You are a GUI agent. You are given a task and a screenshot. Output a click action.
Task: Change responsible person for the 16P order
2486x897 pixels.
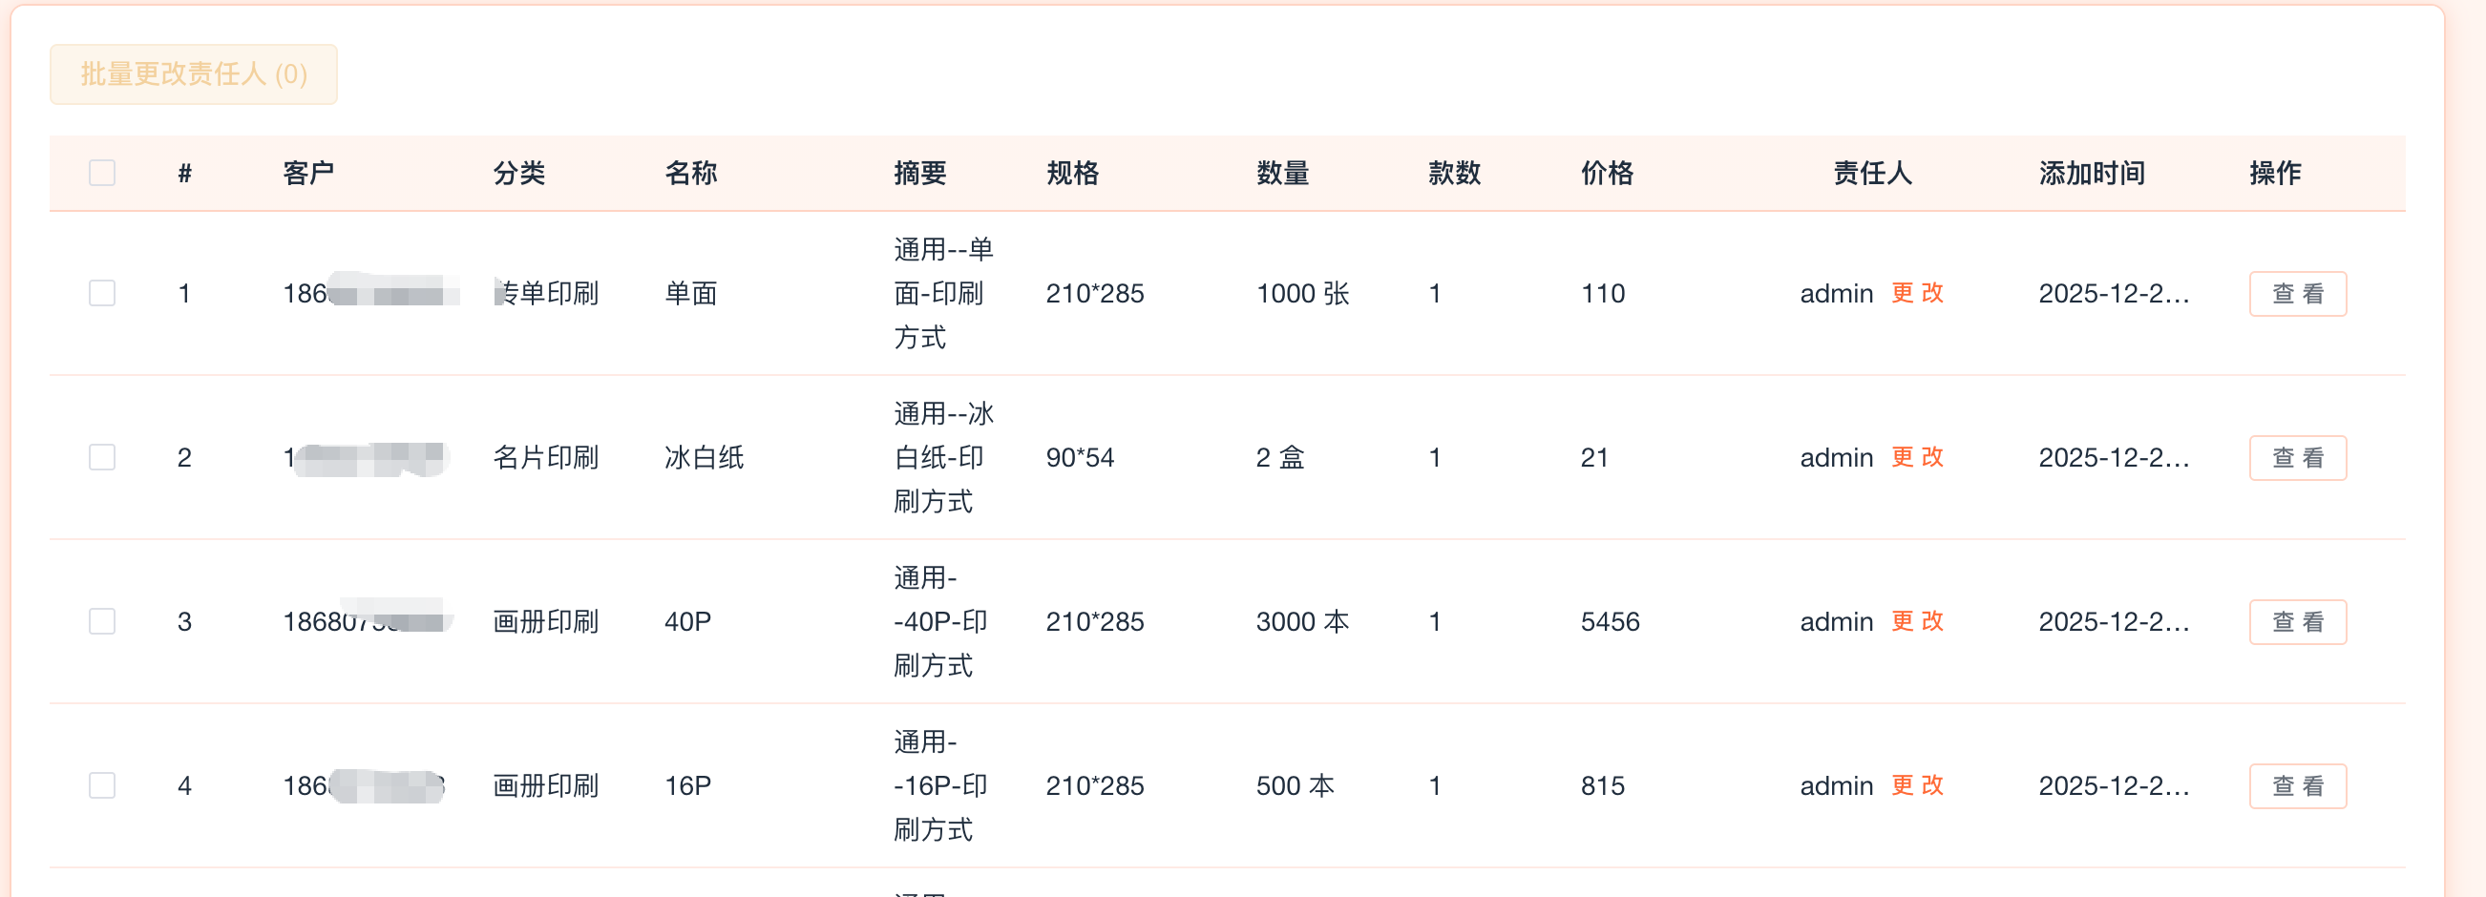(1917, 785)
